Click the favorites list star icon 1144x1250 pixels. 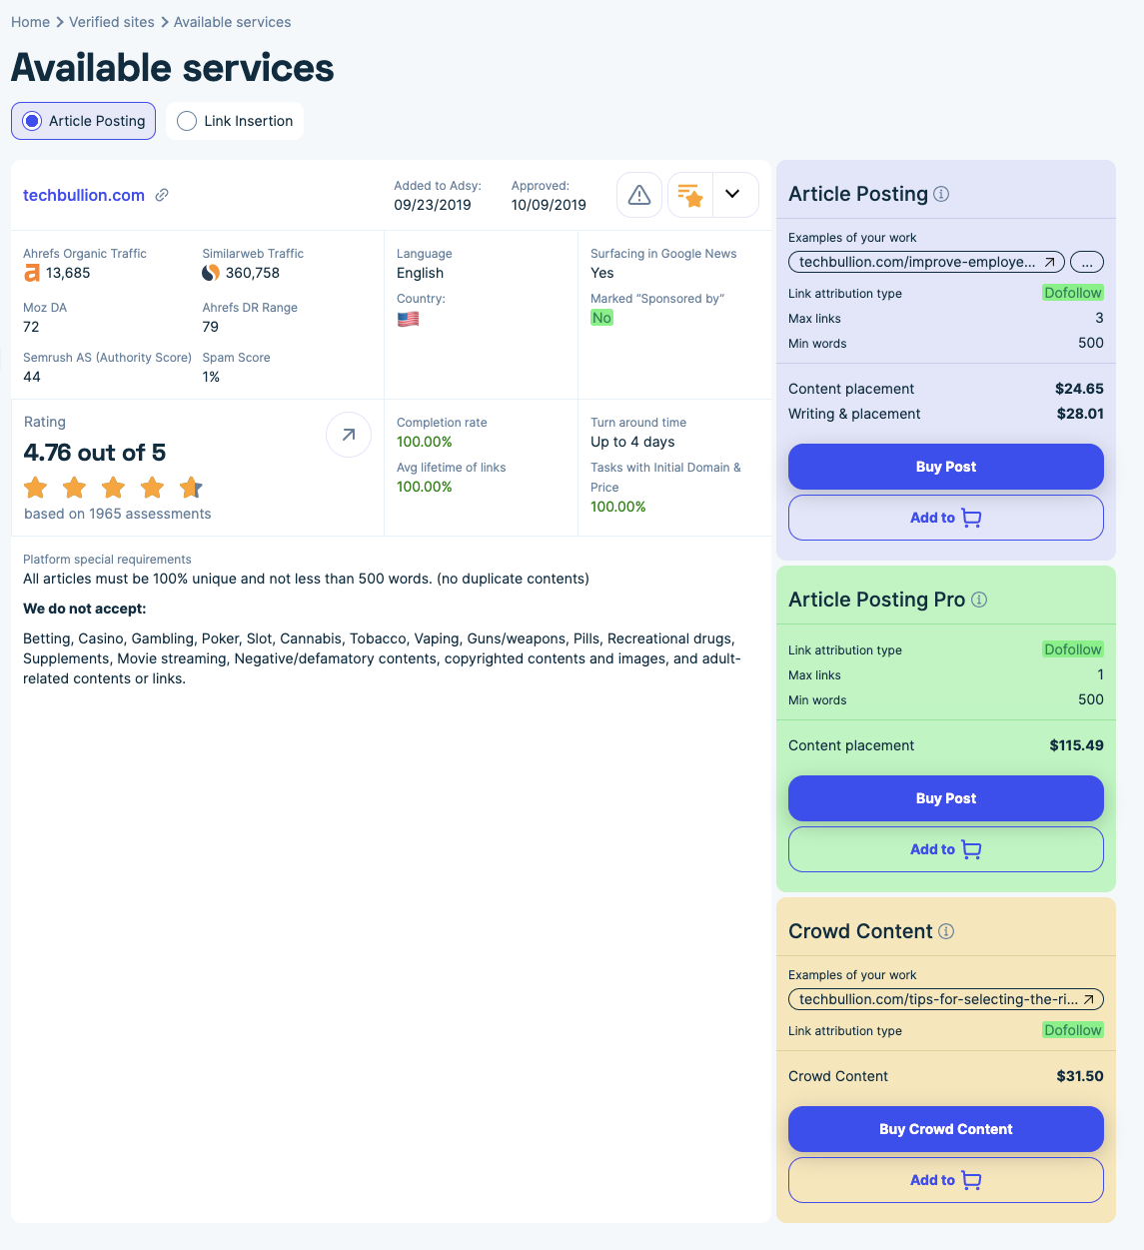(690, 195)
